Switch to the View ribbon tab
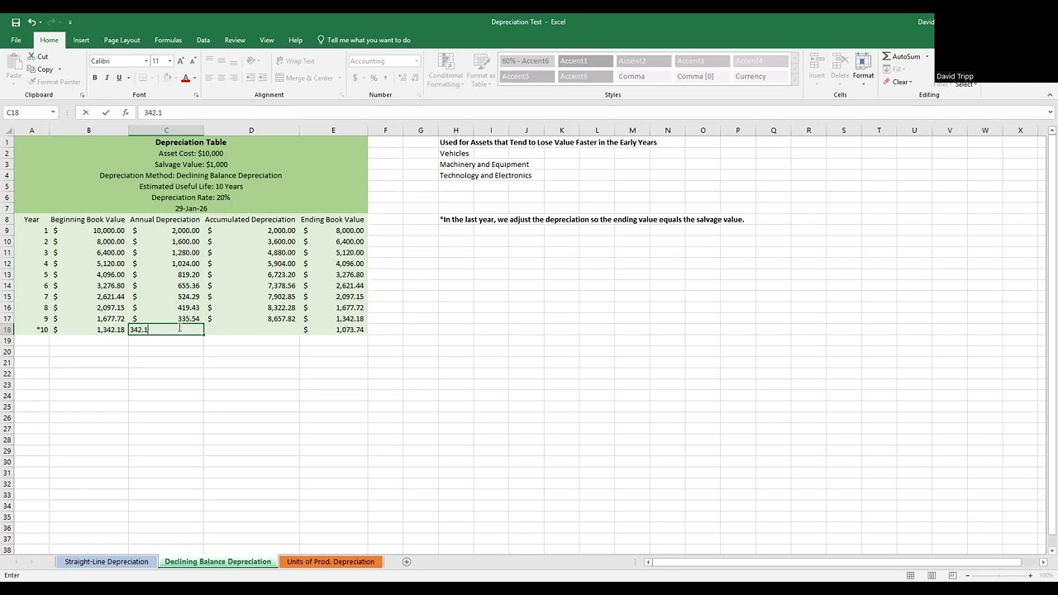1058x595 pixels. tap(267, 40)
